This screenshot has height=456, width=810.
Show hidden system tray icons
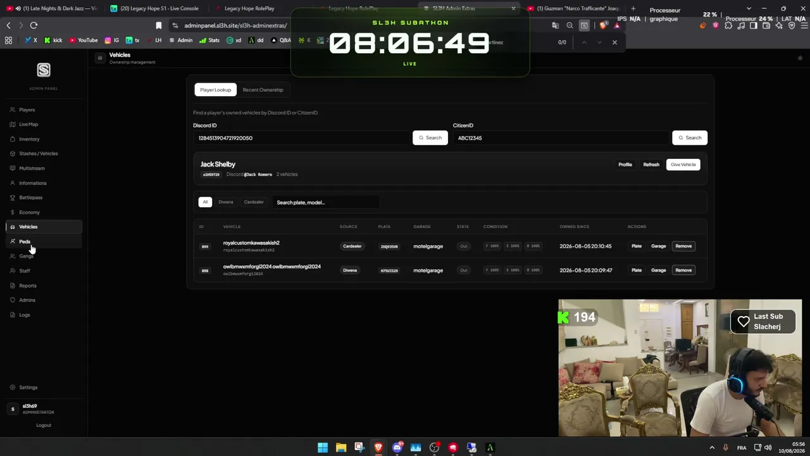pos(712,448)
